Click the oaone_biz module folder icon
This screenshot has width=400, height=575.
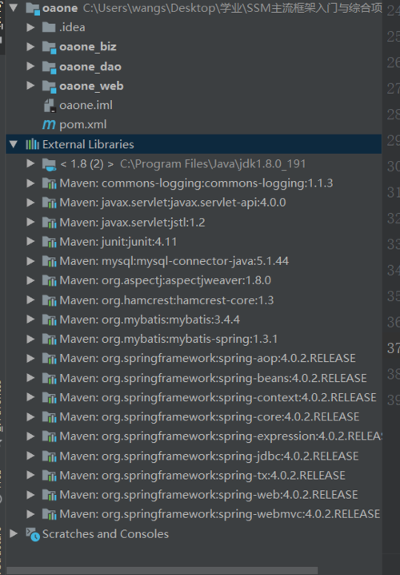[49, 47]
